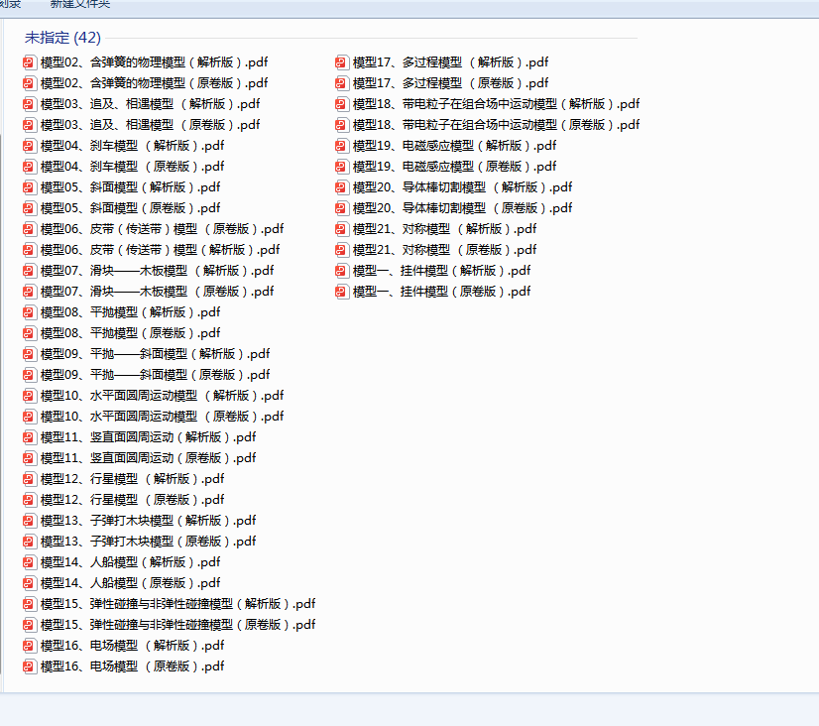The height and width of the screenshot is (726, 819).
Task: Select file name 模型16、电场模型（解析版）.pdf
Action: [x=133, y=646]
